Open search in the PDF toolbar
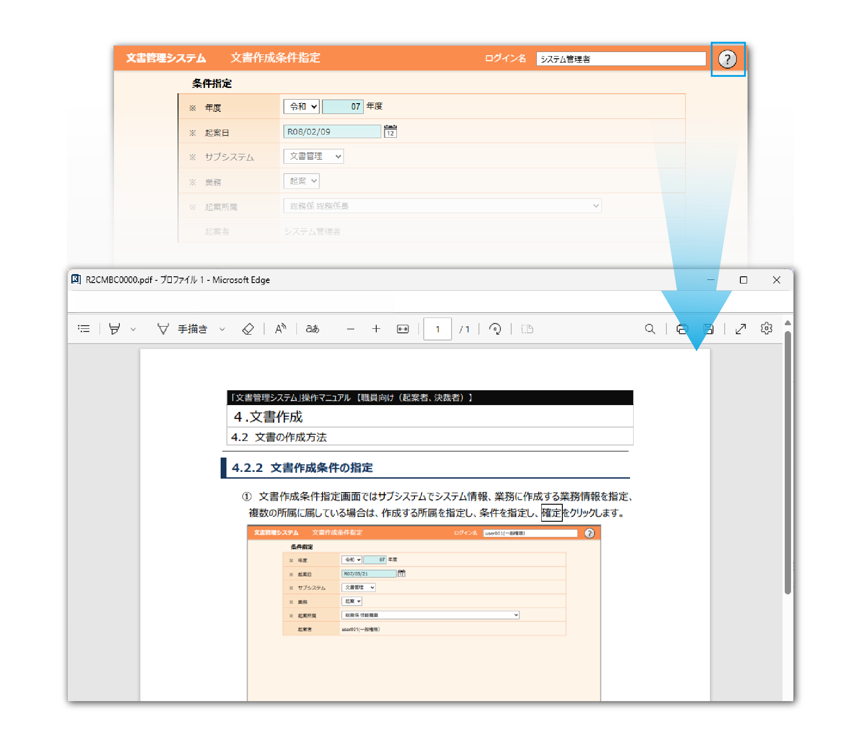Viewport: 861px width, 746px height. (x=650, y=329)
